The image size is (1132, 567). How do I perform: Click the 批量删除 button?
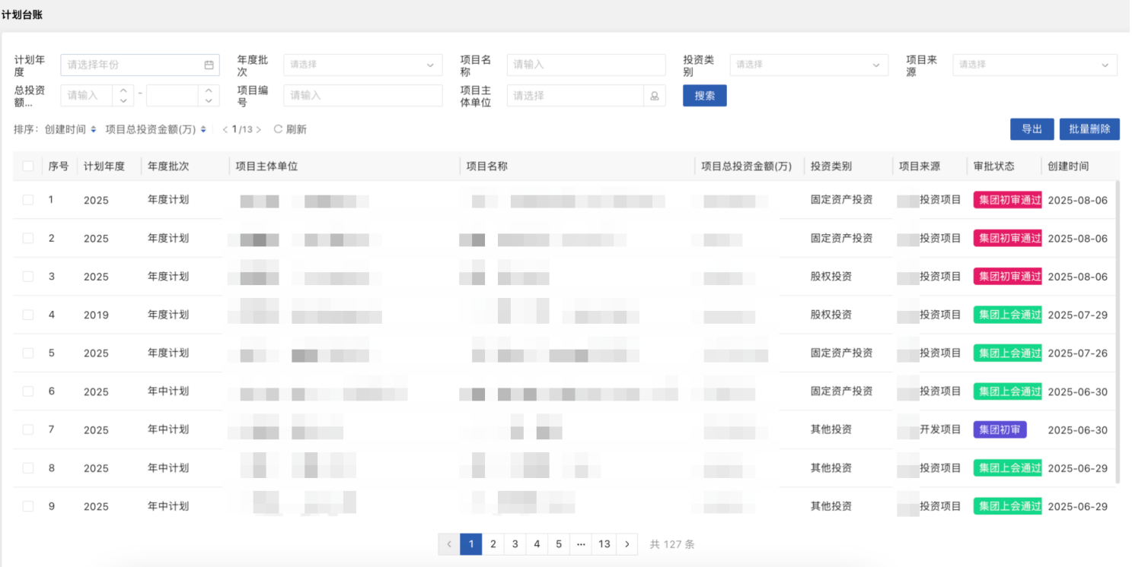click(1089, 129)
